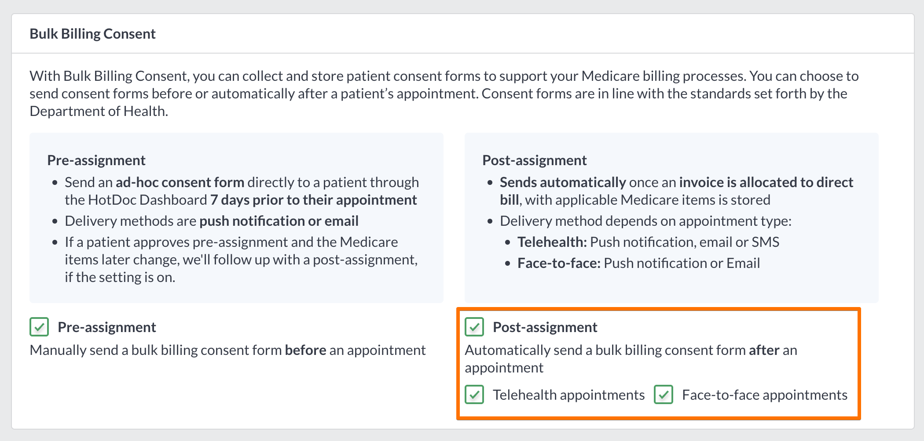The width and height of the screenshot is (924, 441).
Task: Disable the Telehealth appointments checkbox
Action: pyautogui.click(x=474, y=394)
